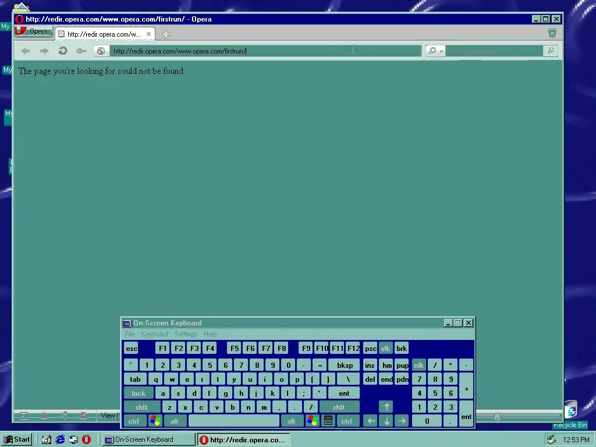Click the del key
The width and height of the screenshot is (596, 447).
tap(370, 379)
